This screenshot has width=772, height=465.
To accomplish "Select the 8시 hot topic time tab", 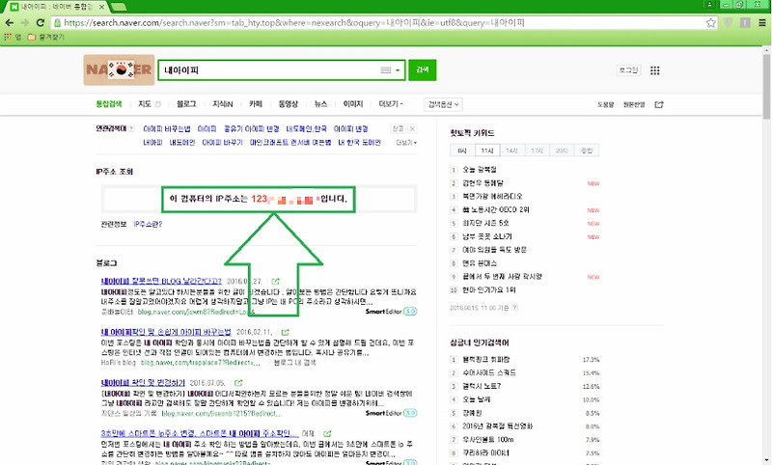I will click(x=462, y=150).
